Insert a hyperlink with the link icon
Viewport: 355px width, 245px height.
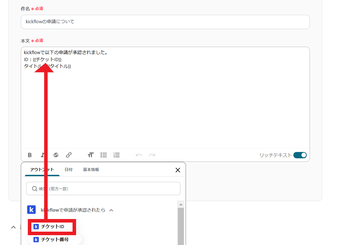pyautogui.click(x=69, y=155)
